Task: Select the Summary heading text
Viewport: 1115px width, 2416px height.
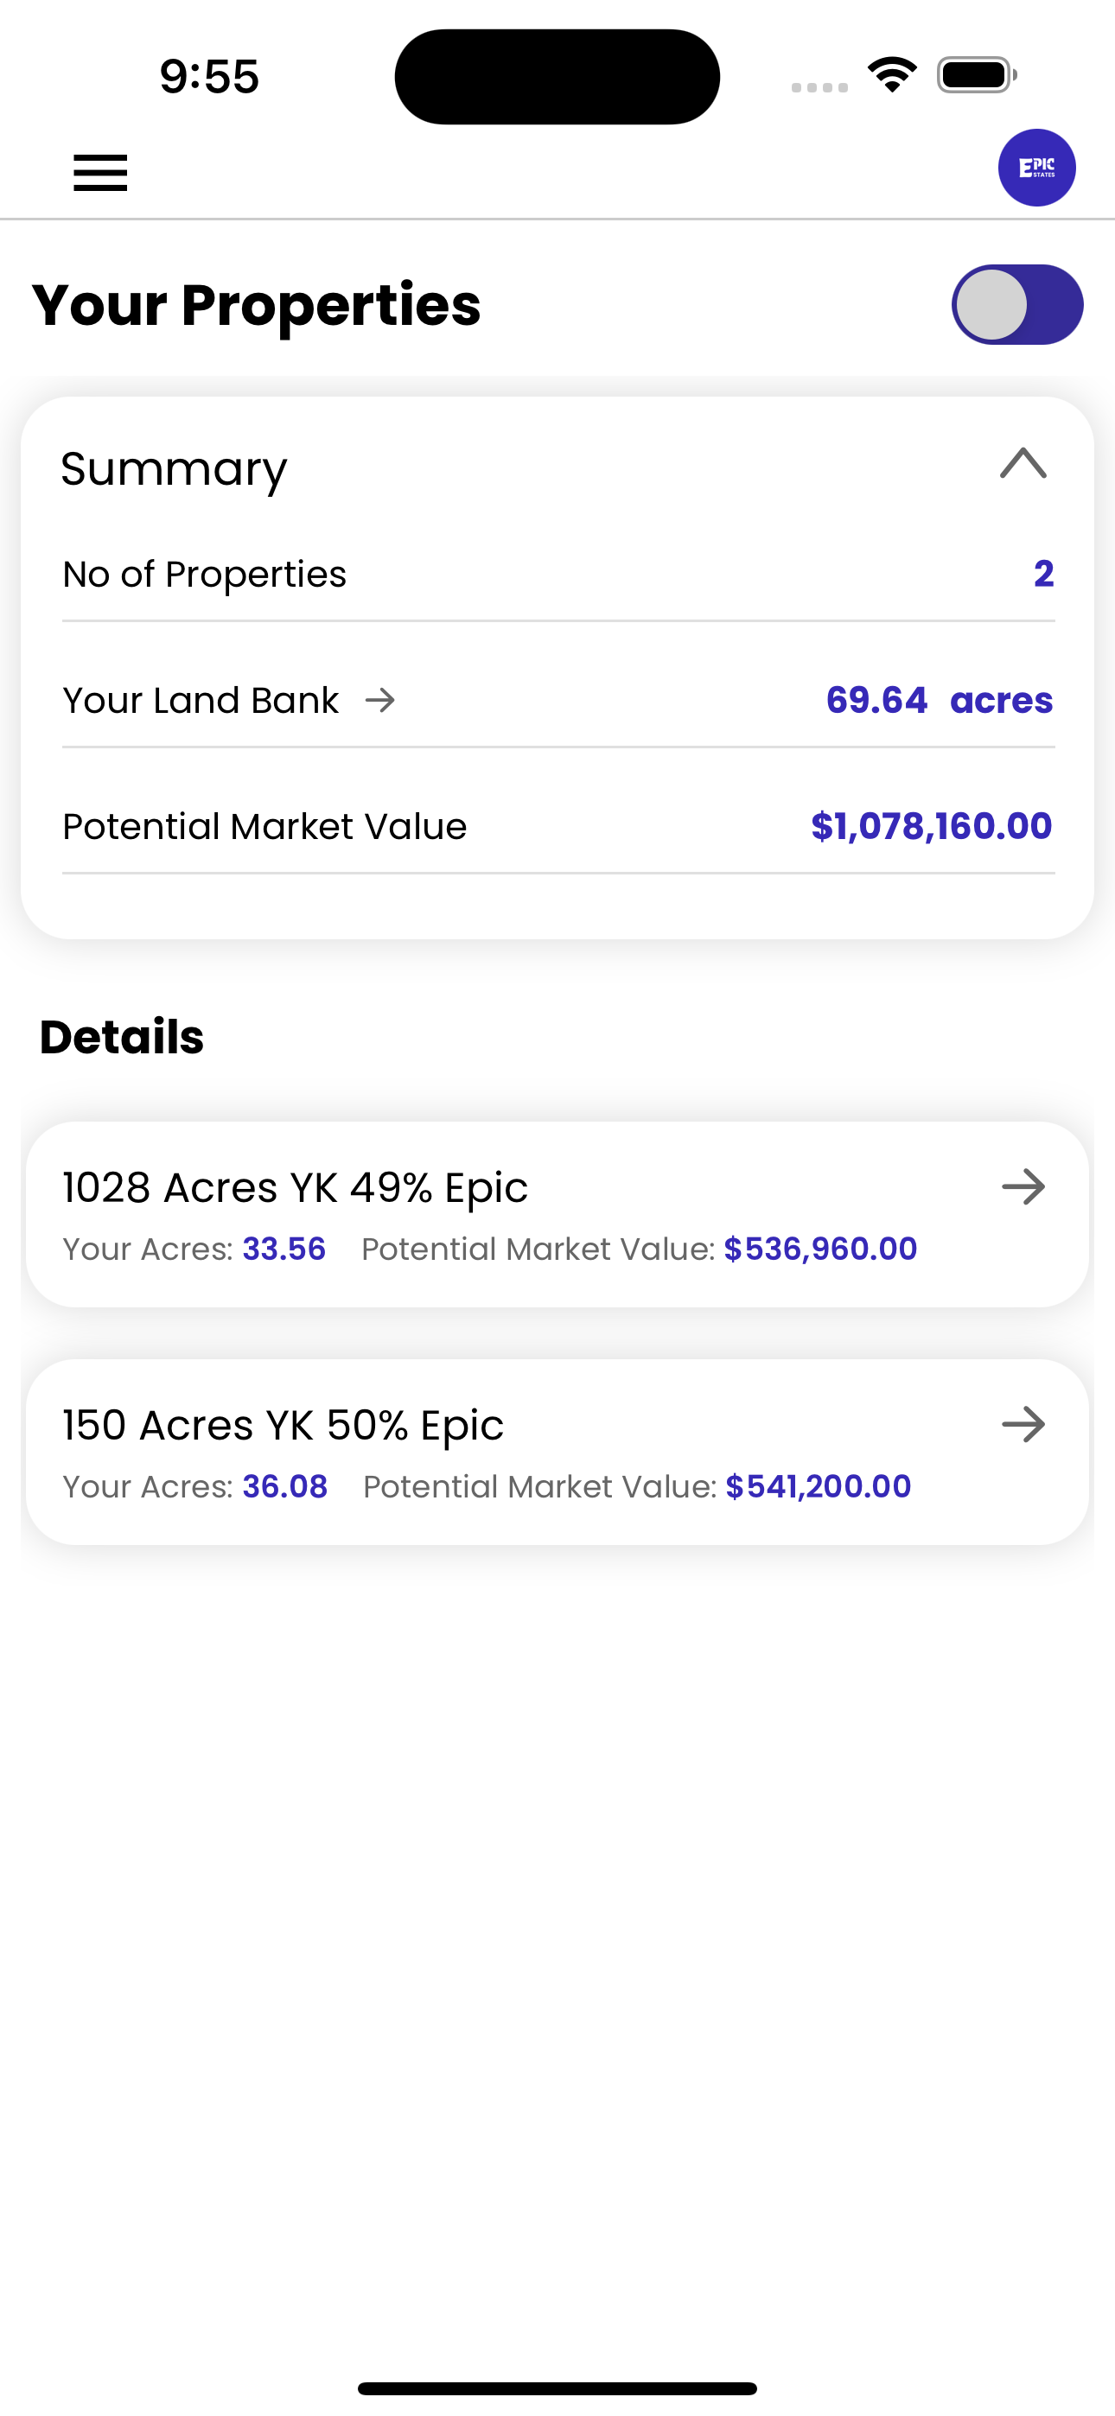Action: (x=174, y=469)
